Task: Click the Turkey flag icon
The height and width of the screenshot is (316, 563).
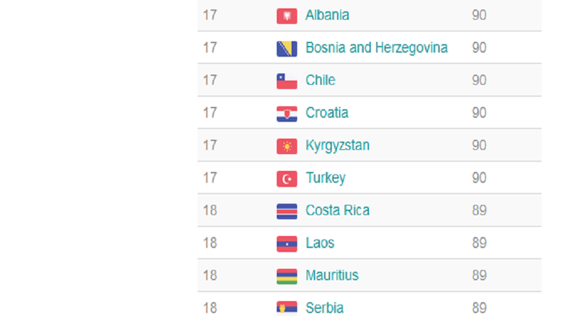Action: pyautogui.click(x=287, y=179)
